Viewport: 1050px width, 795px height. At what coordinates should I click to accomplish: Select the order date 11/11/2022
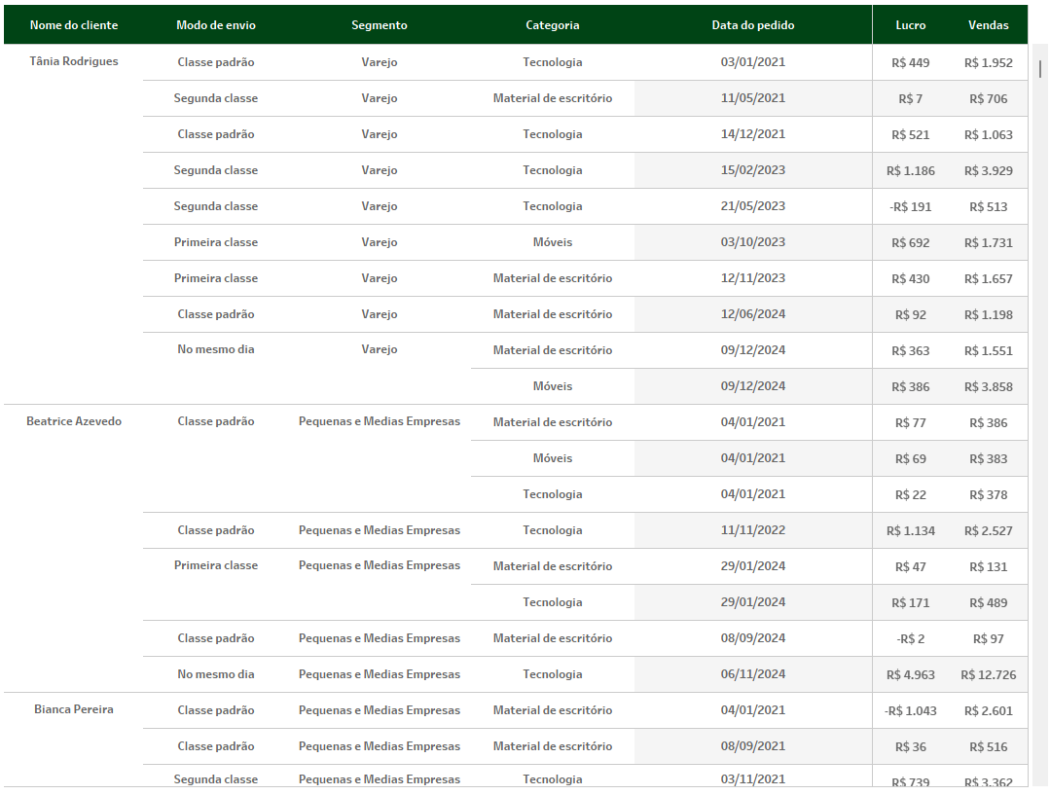pyautogui.click(x=753, y=530)
